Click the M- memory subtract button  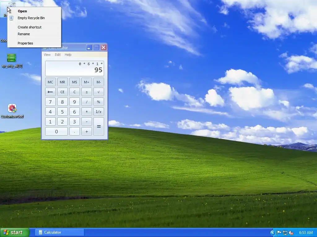[99, 82]
